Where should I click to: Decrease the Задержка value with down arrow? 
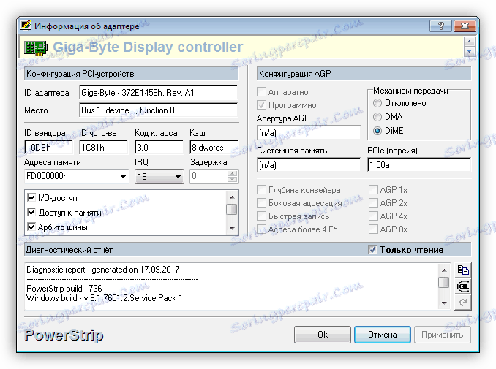[x=232, y=180]
